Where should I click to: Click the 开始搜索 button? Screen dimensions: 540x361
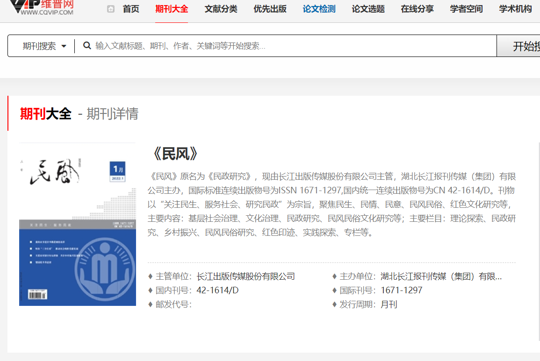pos(518,46)
